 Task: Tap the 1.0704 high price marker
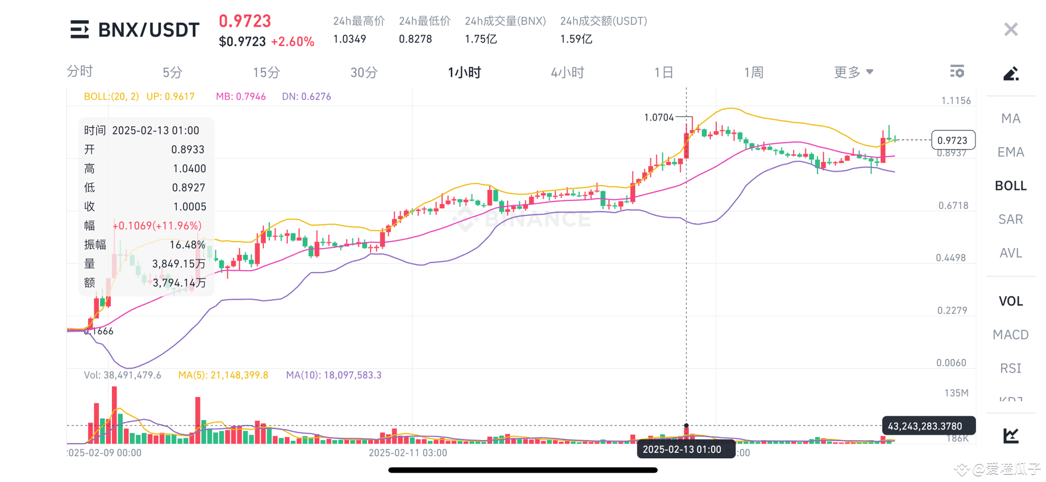[x=658, y=118]
